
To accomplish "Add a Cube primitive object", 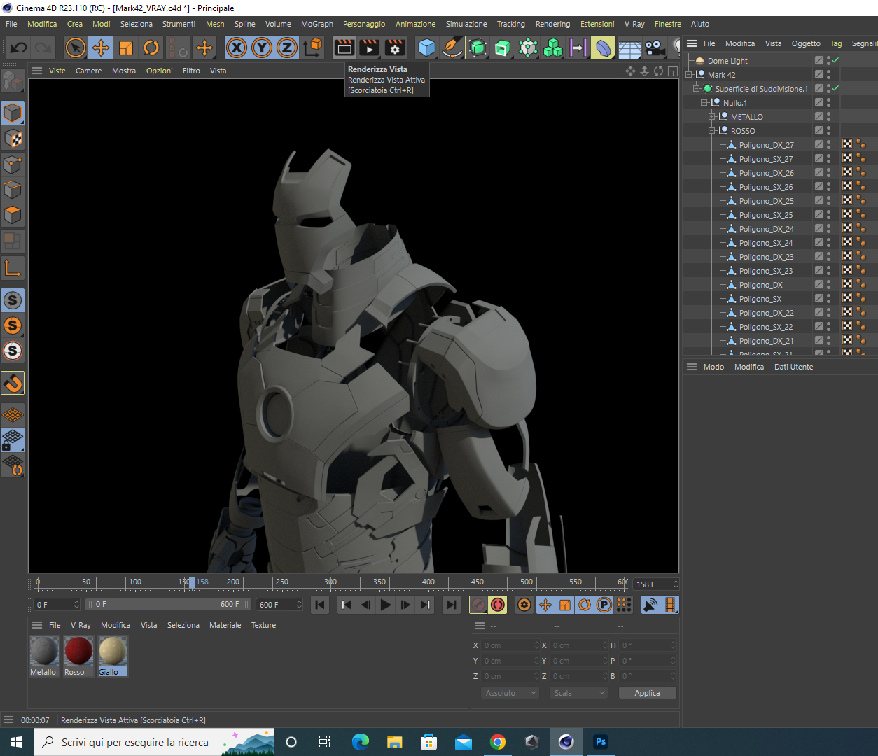I will [426, 48].
